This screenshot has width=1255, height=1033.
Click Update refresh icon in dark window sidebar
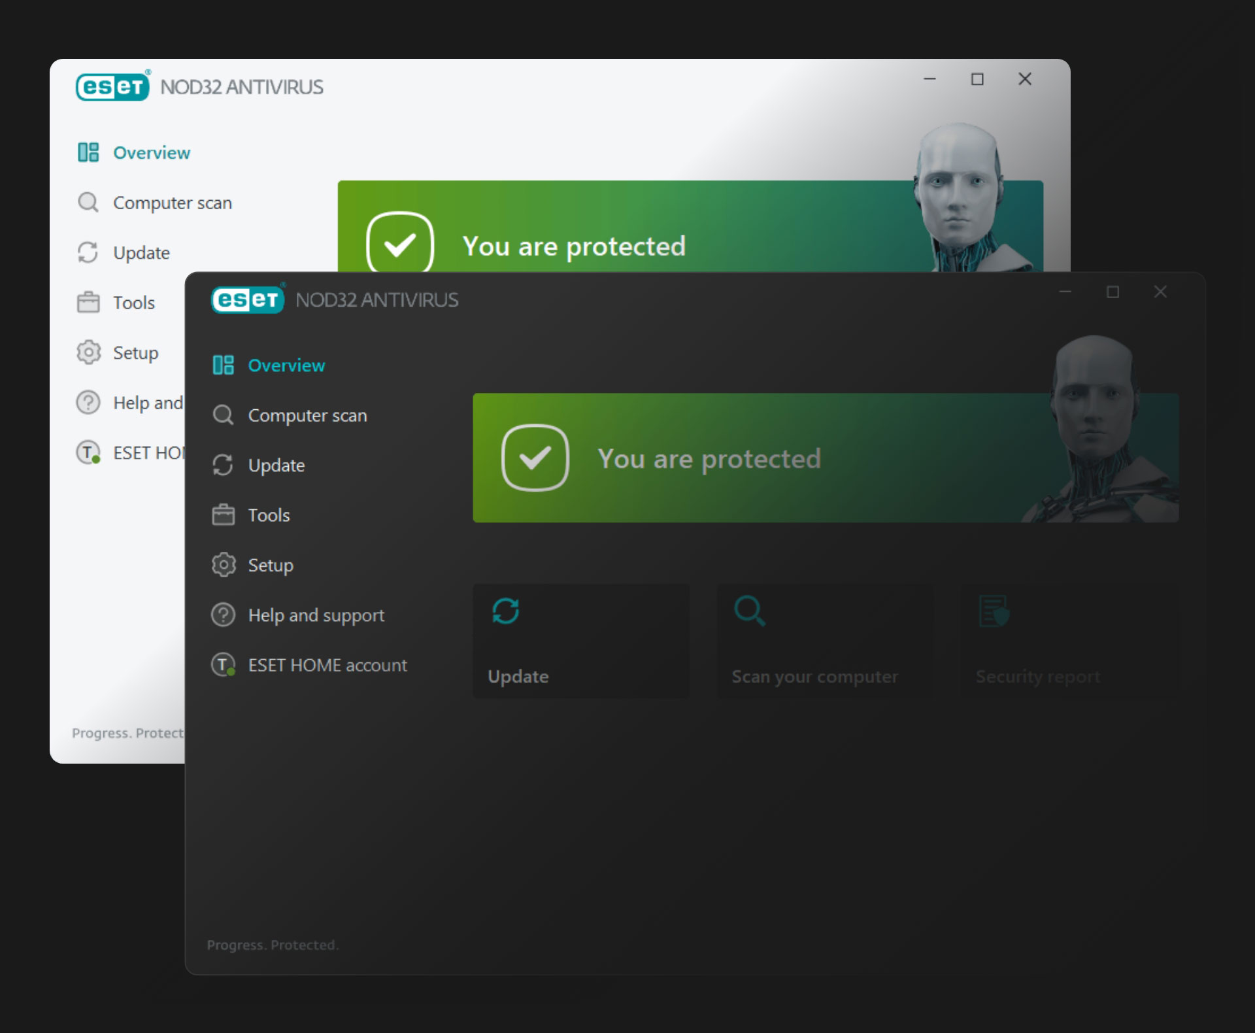(x=223, y=465)
